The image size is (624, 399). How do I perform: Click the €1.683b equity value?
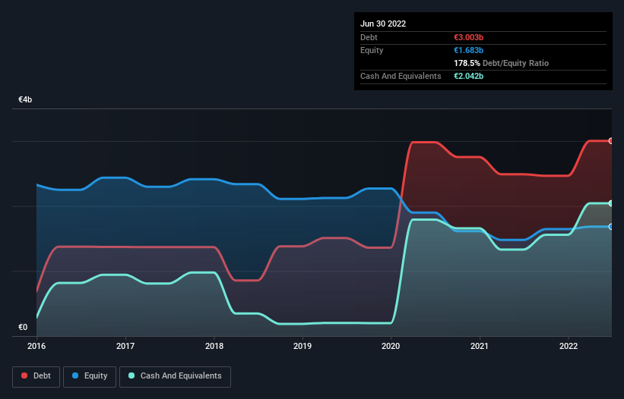[x=468, y=50]
